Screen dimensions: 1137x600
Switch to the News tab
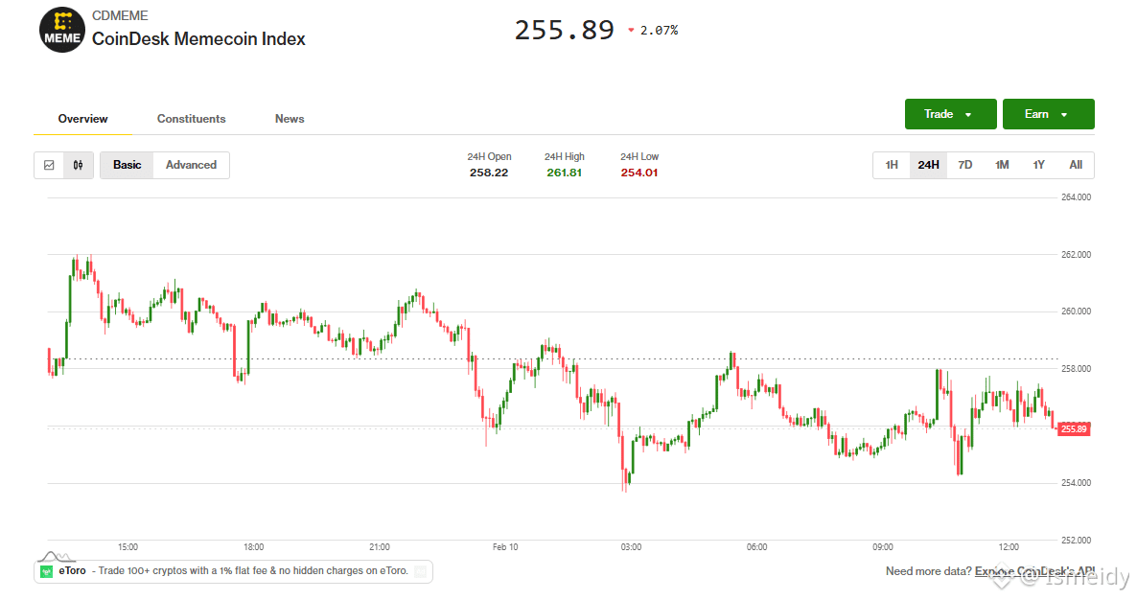290,119
